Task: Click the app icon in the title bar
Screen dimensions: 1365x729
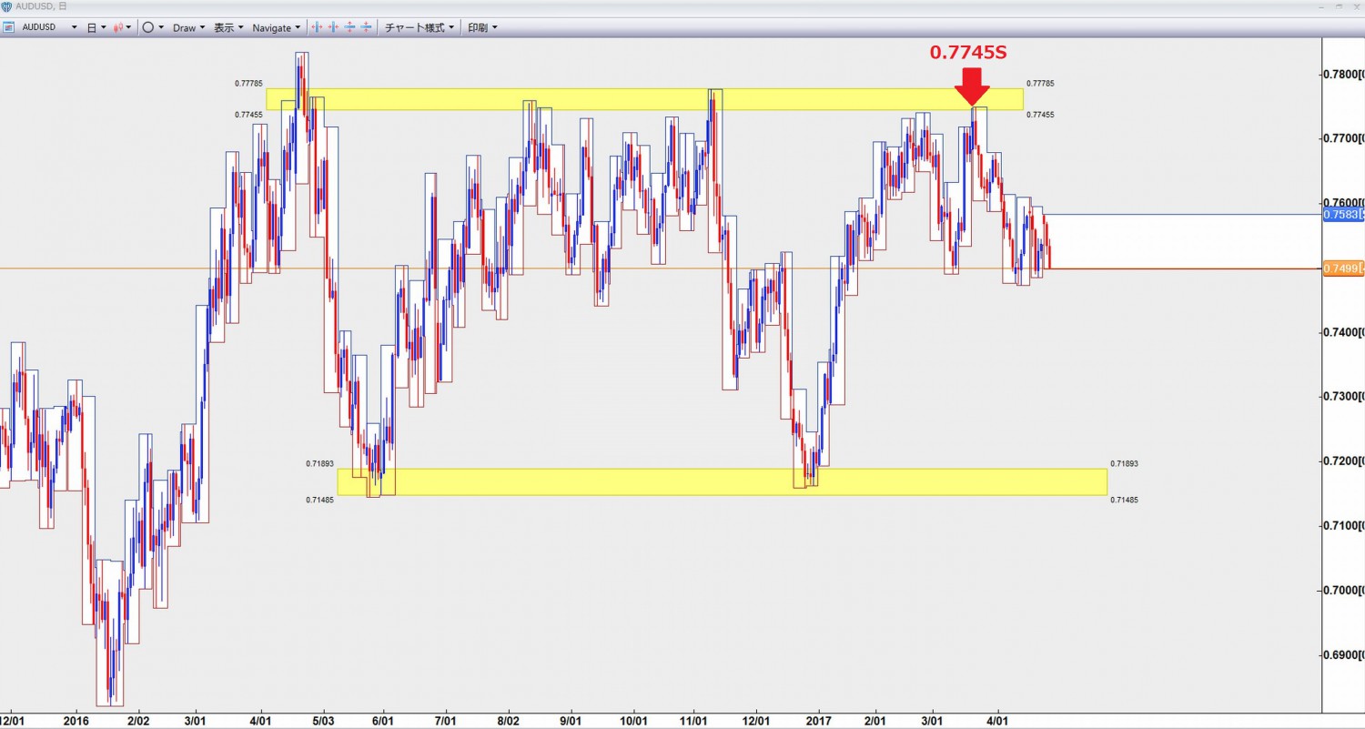Action: pyautogui.click(x=6, y=6)
